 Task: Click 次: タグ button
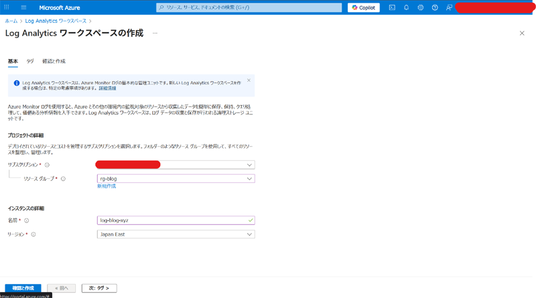pos(99,288)
